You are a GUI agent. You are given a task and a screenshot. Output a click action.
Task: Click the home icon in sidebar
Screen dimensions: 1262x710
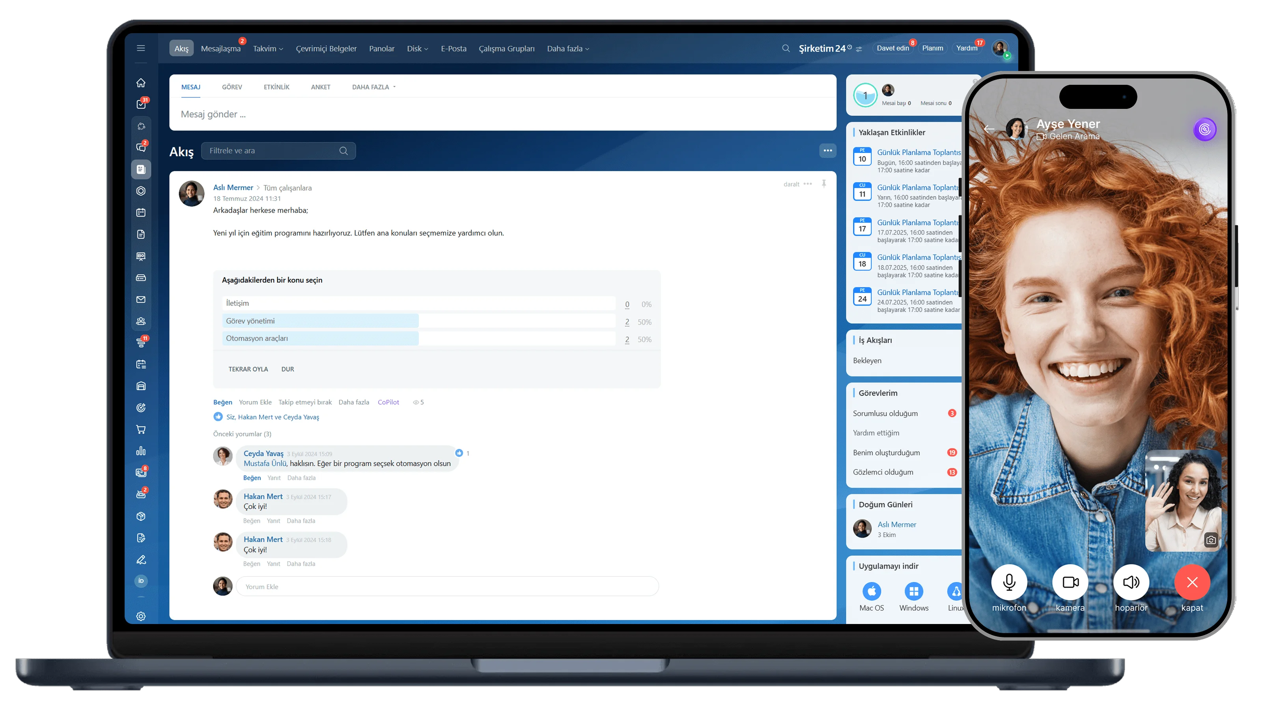pyautogui.click(x=141, y=83)
